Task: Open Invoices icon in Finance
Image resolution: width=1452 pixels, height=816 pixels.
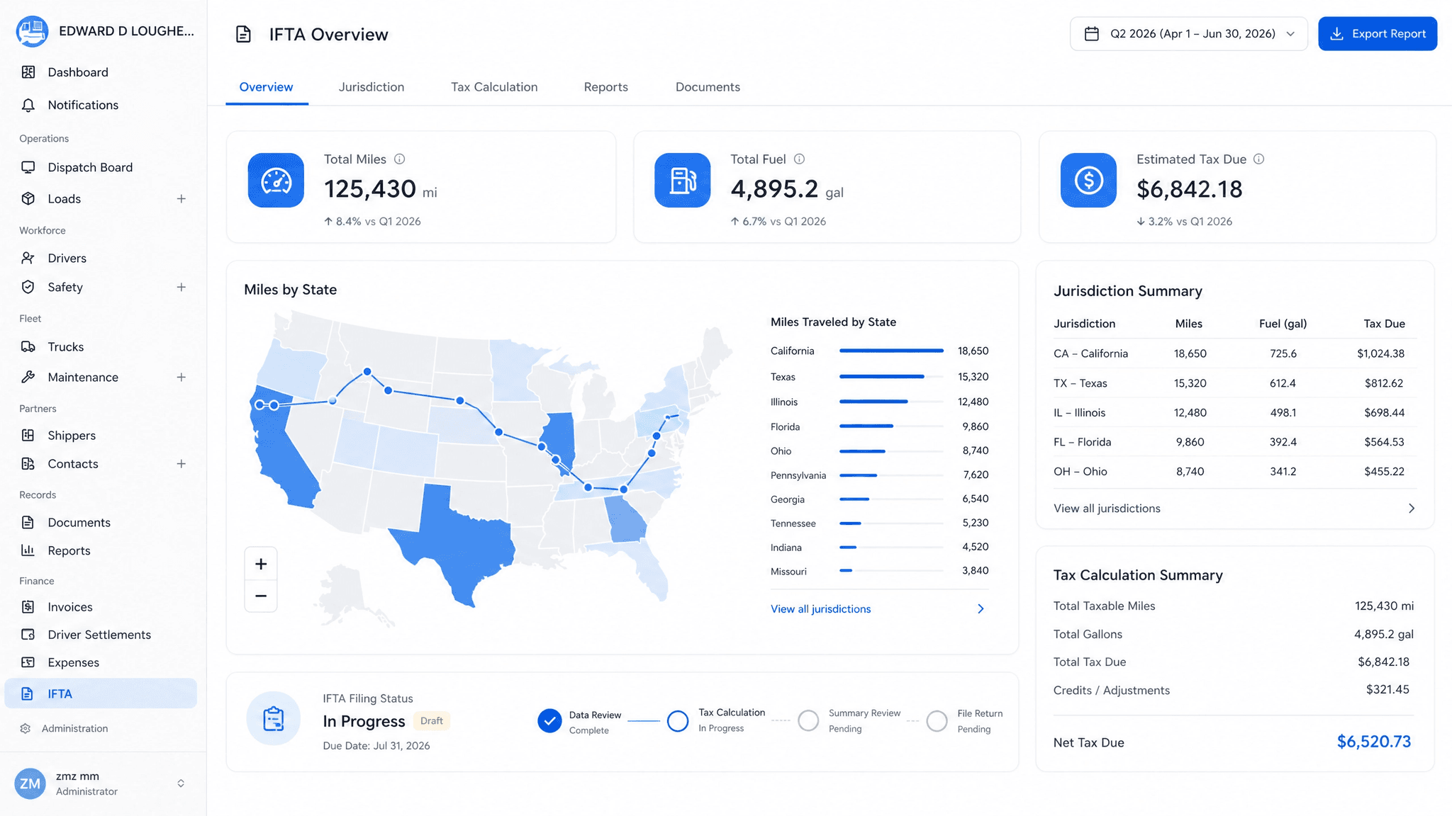Action: click(28, 606)
